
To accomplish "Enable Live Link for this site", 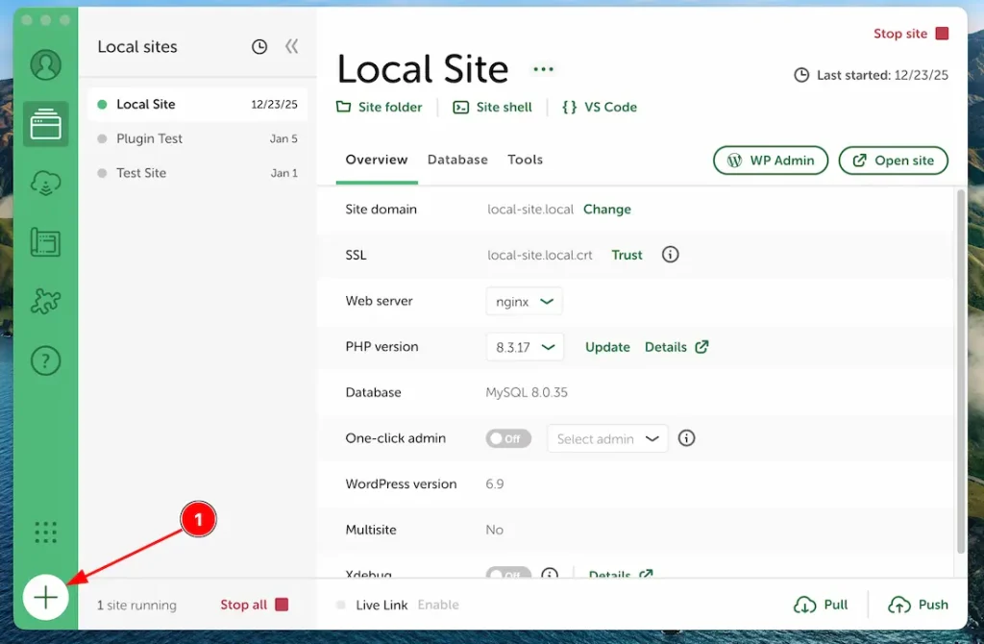I will [438, 605].
